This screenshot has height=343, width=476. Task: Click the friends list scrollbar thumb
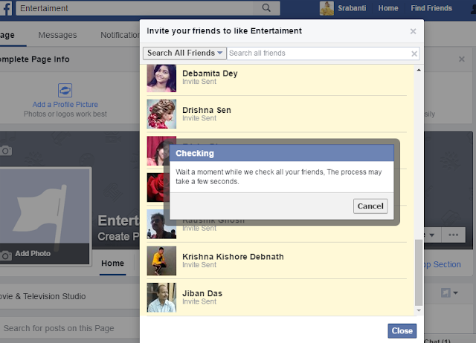(419, 272)
